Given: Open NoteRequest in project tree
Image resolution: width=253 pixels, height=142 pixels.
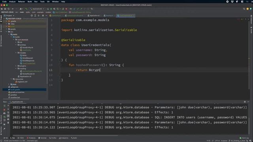Looking at the screenshot, I should pos(26,58).
